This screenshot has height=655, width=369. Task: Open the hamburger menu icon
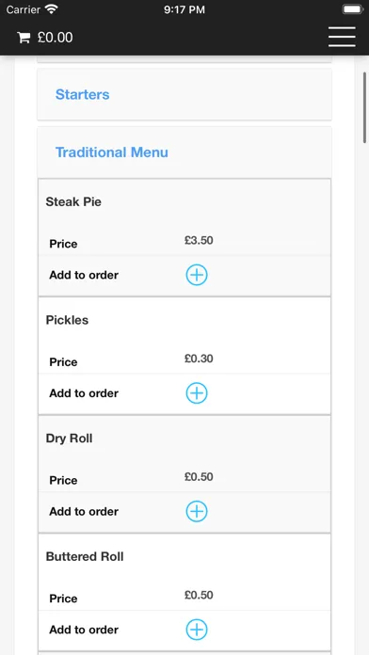click(x=342, y=37)
